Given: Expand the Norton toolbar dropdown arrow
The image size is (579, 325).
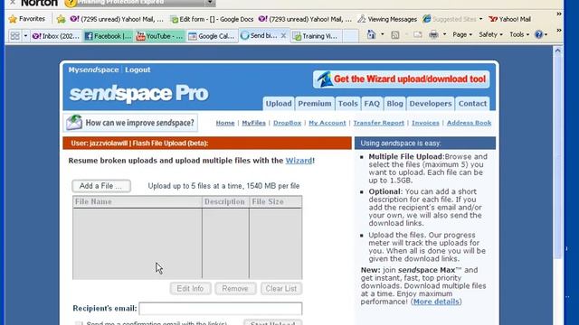Looking at the screenshot, I should (210, 2).
